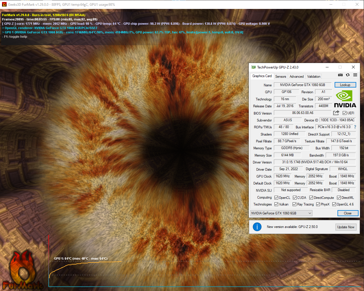Switch to the Sensors tab

pos(280,77)
